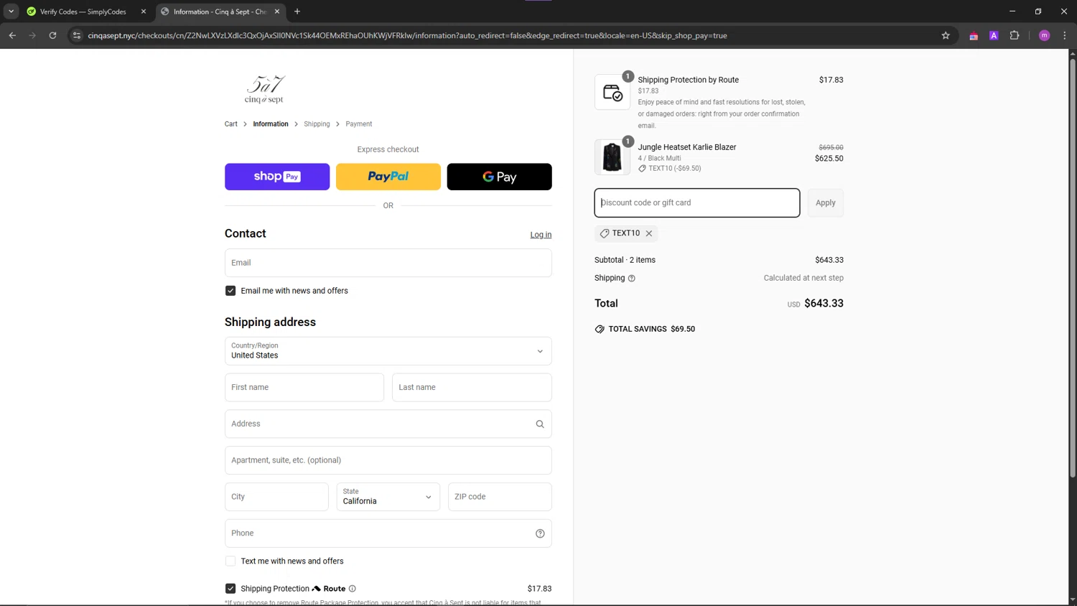Close the Information Cinq à Sept tab
This screenshot has width=1077, height=606.
(277, 11)
